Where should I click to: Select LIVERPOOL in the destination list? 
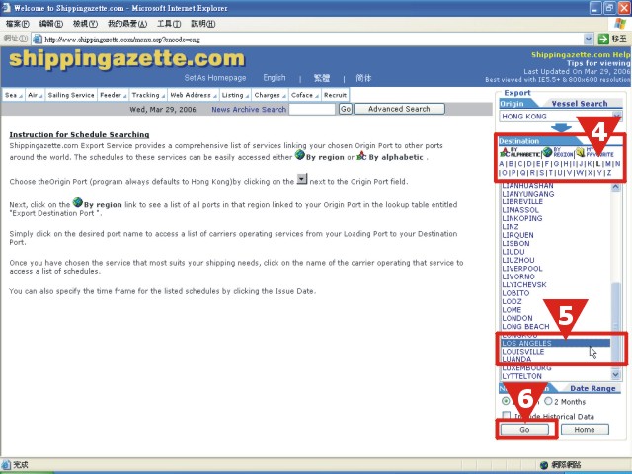(522, 268)
